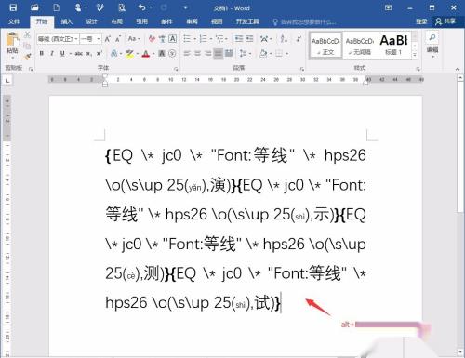Click the Open folder icon in title bar
This screenshot has height=358, width=465.
coord(34,7)
